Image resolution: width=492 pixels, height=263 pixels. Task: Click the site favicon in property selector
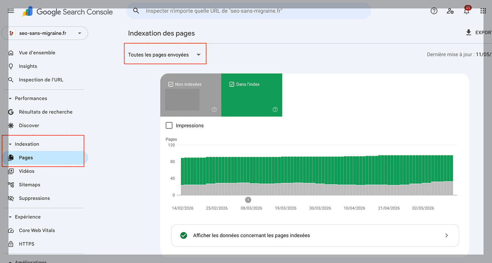pos(12,33)
